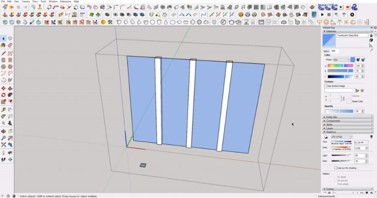377x198 pixels.
Task: Switch to the Edit tab in Materials
Action: 334,51
